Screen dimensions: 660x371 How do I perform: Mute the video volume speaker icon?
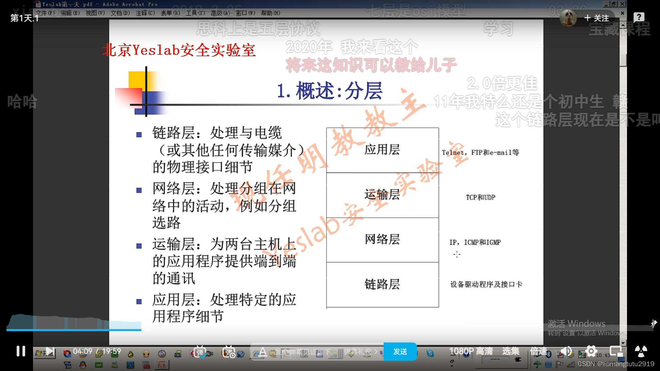pos(566,351)
